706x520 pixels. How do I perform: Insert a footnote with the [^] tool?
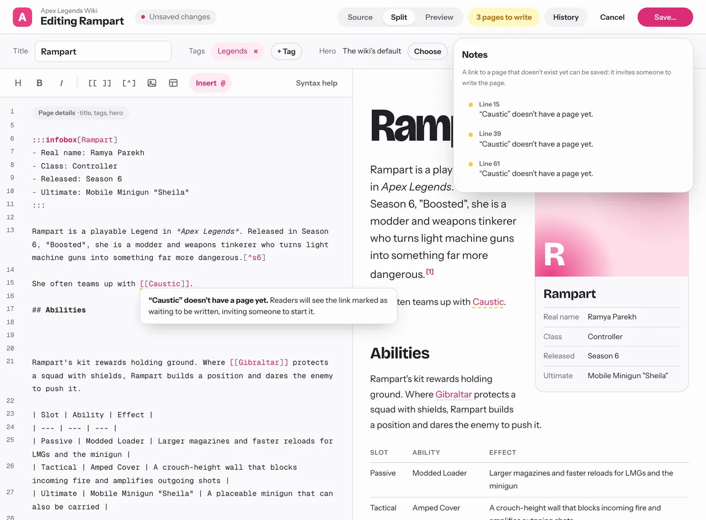(x=129, y=83)
